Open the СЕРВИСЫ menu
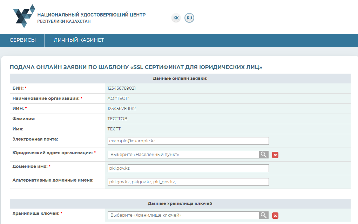This screenshot has width=358, height=224. (22, 40)
